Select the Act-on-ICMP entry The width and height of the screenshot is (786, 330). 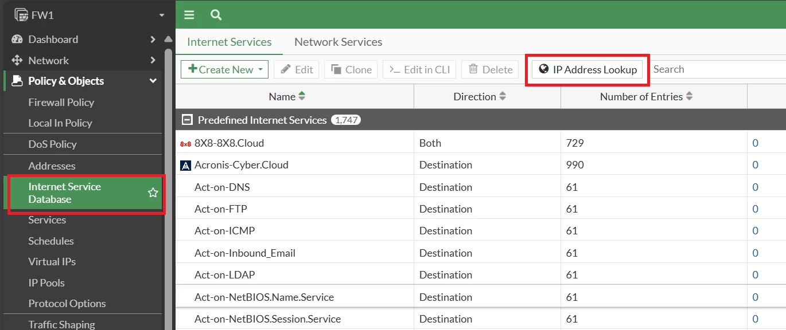point(481,231)
